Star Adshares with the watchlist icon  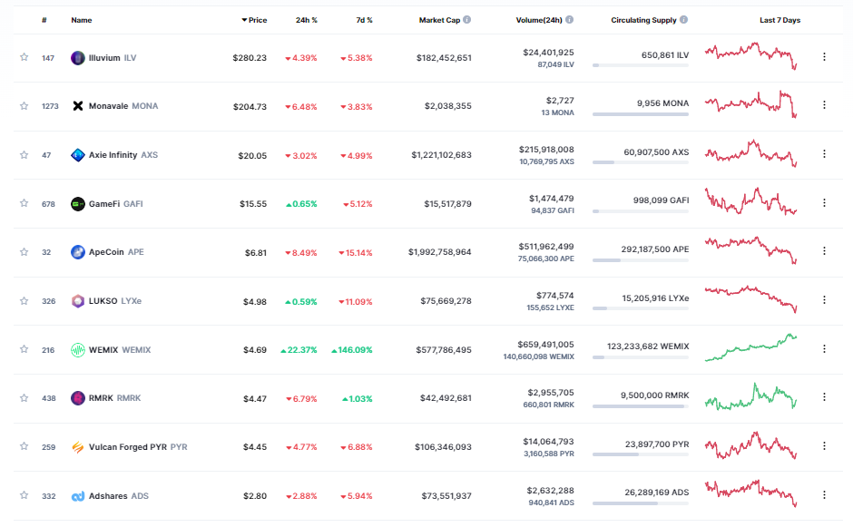[x=24, y=495]
